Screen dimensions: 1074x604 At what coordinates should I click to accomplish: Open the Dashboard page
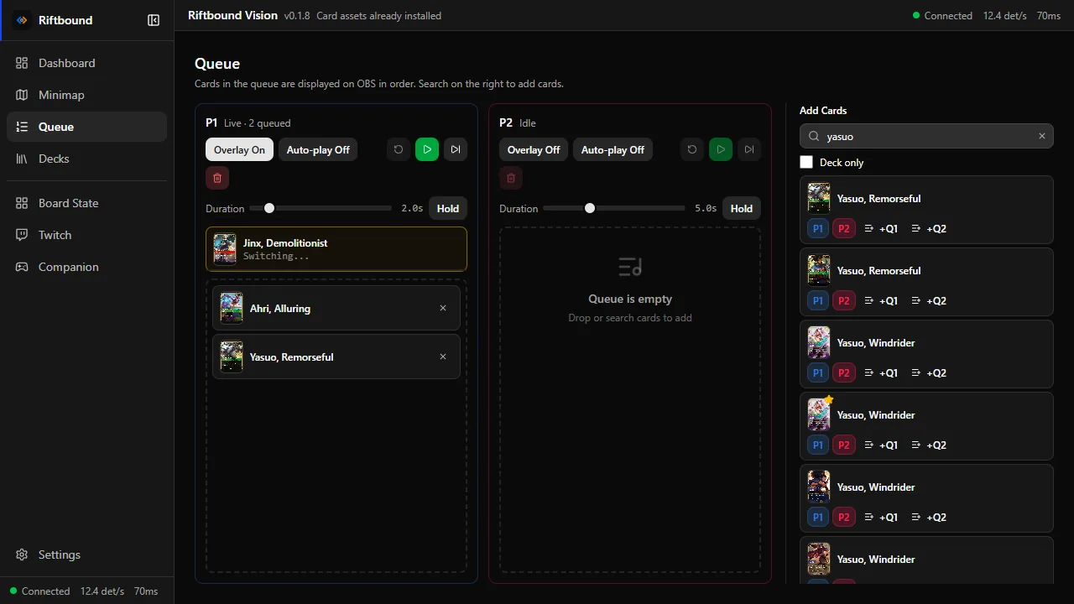[x=86, y=63]
